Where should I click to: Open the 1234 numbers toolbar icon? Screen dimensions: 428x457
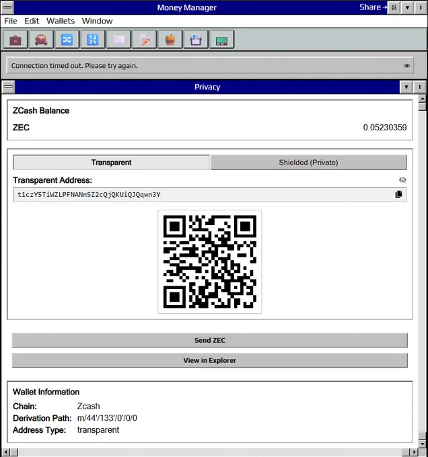click(92, 40)
